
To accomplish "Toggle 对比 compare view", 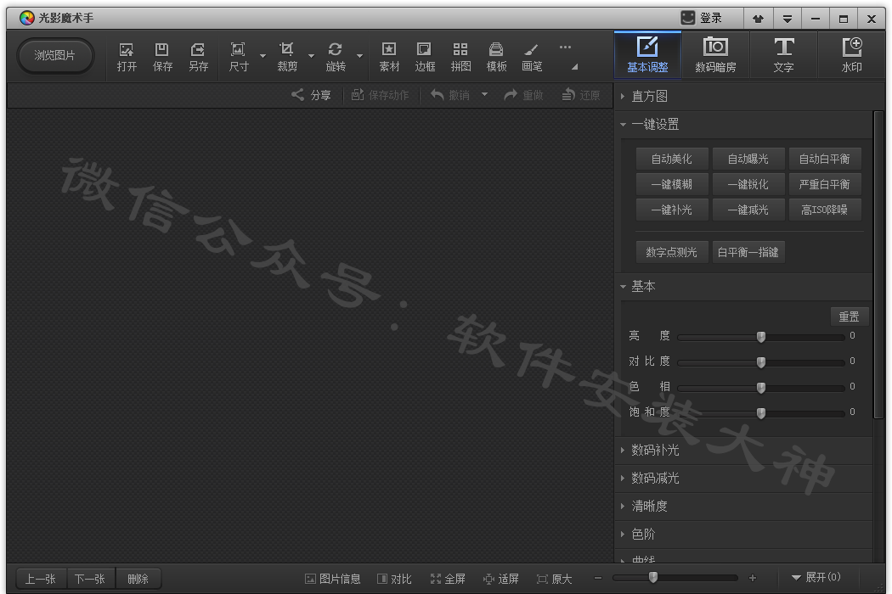I will tap(394, 579).
